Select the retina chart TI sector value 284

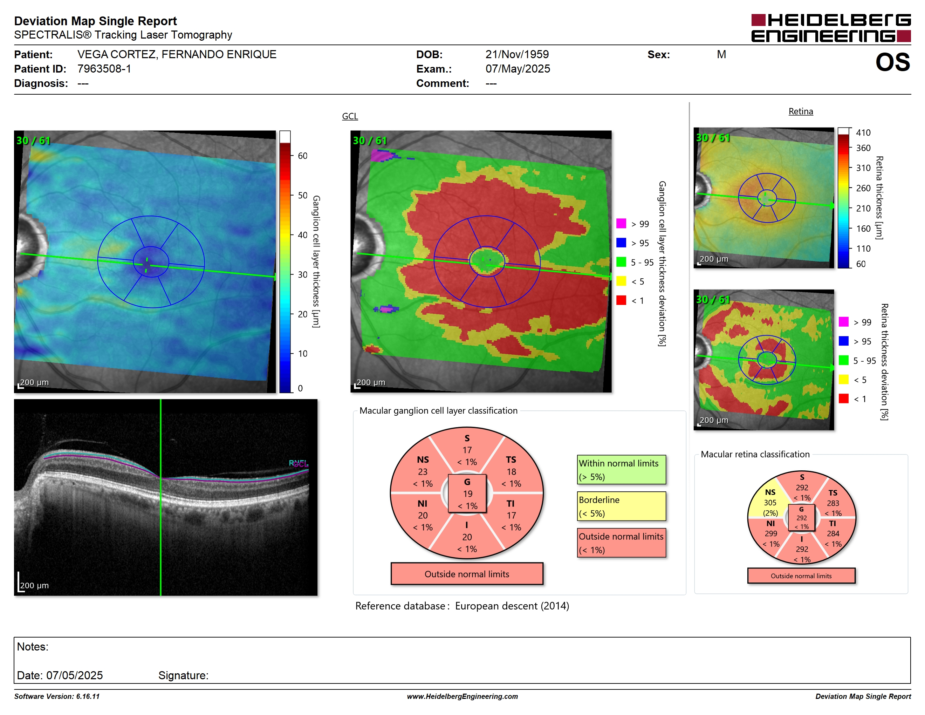[832, 533]
